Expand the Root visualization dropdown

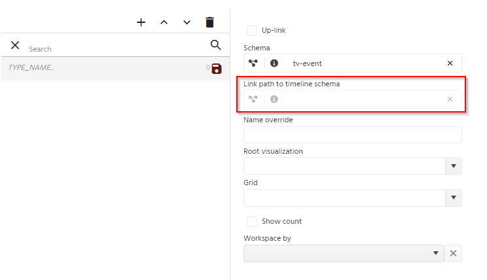click(454, 166)
